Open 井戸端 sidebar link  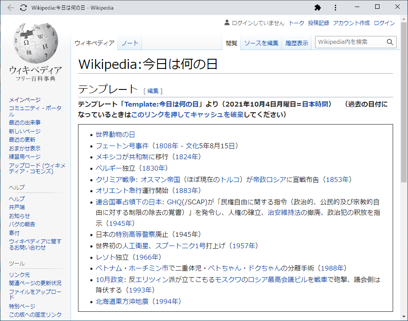tap(17, 207)
